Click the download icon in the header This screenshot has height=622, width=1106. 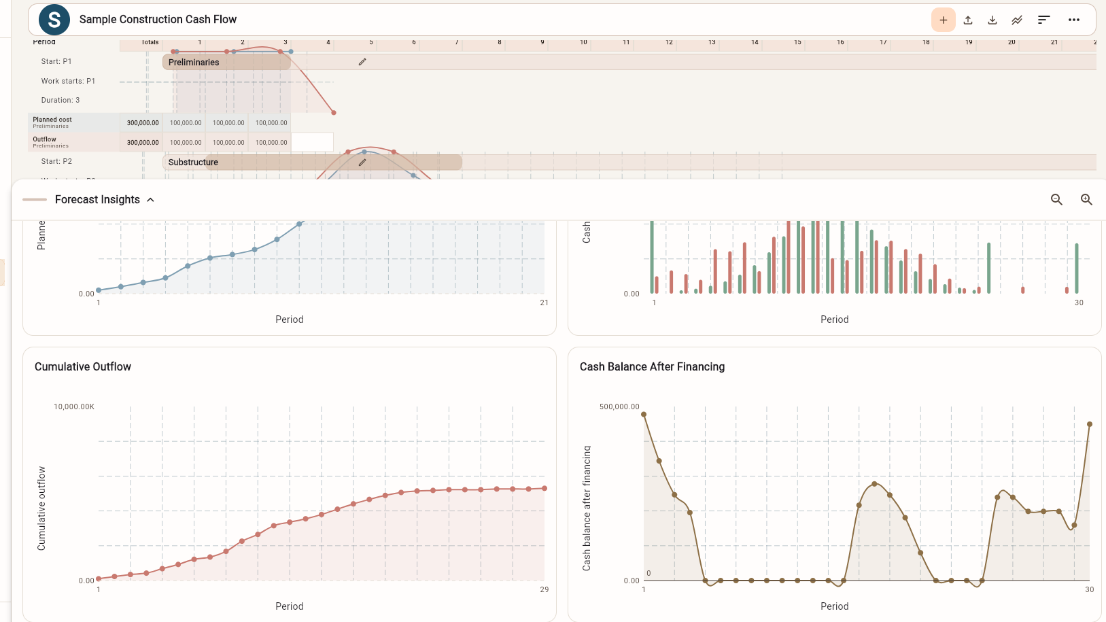[992, 20]
